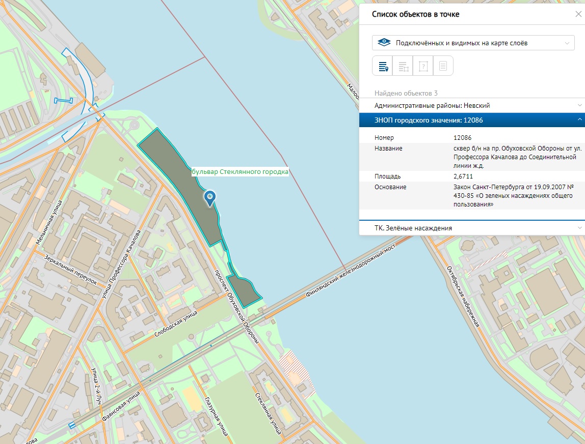Close the Список объектов в точке panel
Image resolution: width=585 pixels, height=444 pixels.
578,15
